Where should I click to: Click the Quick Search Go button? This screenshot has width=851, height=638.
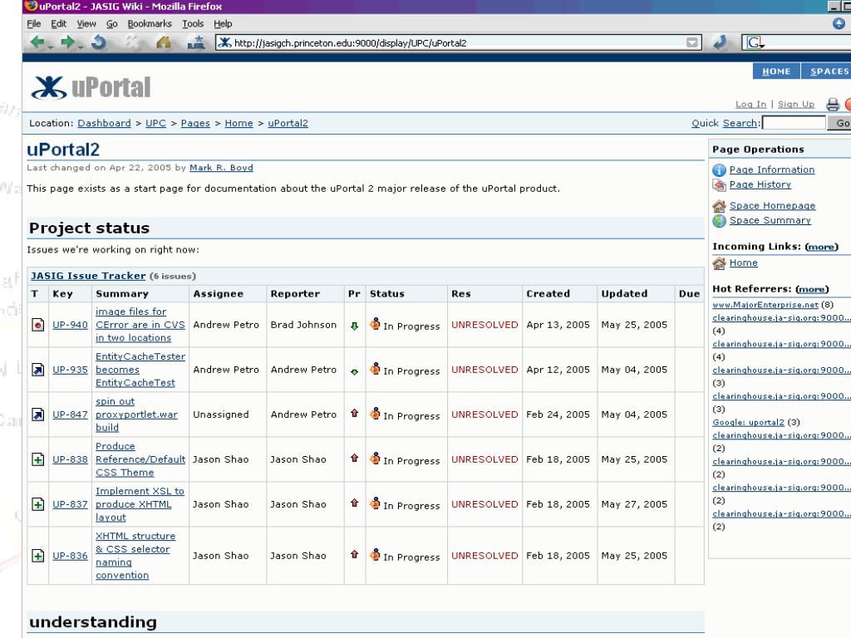pos(839,123)
